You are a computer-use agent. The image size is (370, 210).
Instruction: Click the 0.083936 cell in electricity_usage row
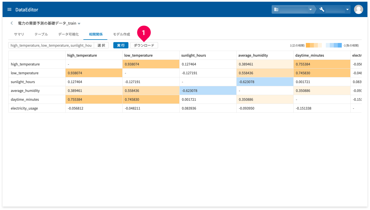[208, 108]
